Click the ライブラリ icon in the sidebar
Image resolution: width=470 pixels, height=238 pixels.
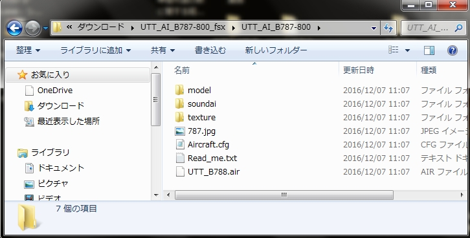23,153
